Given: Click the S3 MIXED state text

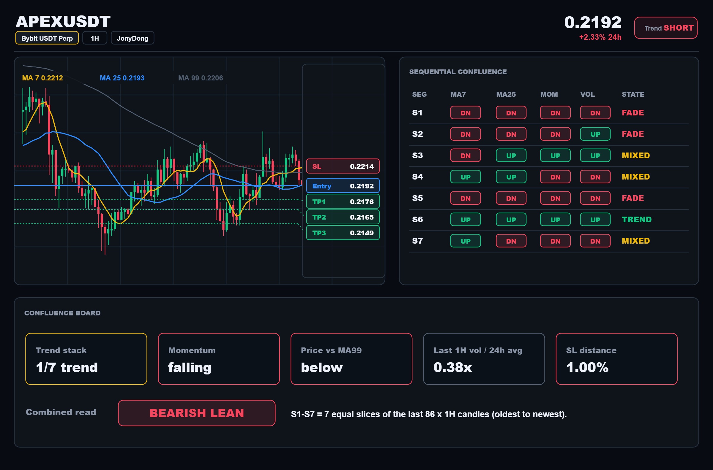Looking at the screenshot, I should coord(635,155).
